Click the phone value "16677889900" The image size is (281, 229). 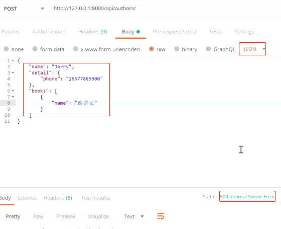coord(84,79)
